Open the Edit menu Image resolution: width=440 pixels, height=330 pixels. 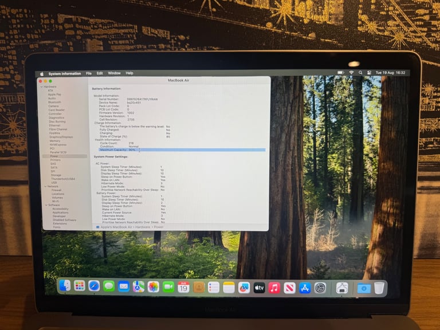point(100,73)
